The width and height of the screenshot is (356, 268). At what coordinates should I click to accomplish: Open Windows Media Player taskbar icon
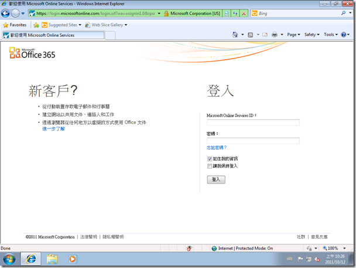[73, 259]
